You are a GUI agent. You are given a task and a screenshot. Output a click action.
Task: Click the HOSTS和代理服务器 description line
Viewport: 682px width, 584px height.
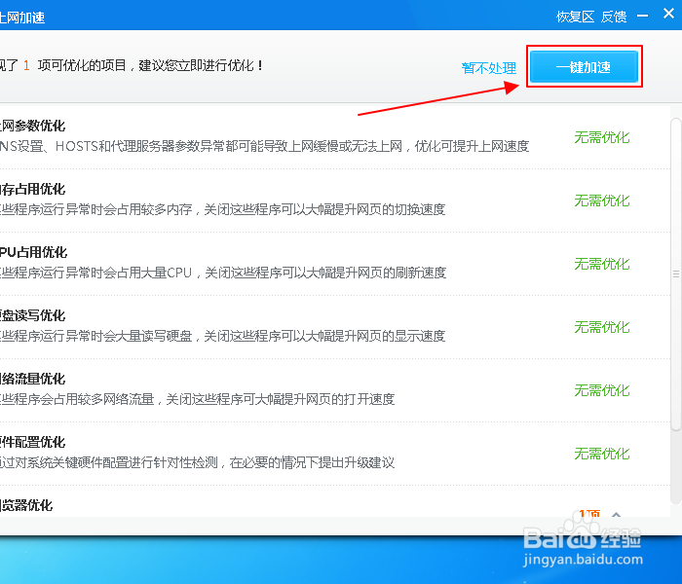[264, 146]
